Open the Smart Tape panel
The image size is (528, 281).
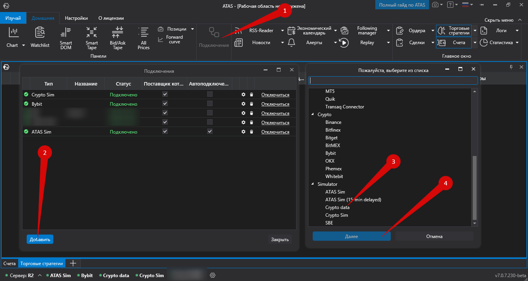click(92, 38)
